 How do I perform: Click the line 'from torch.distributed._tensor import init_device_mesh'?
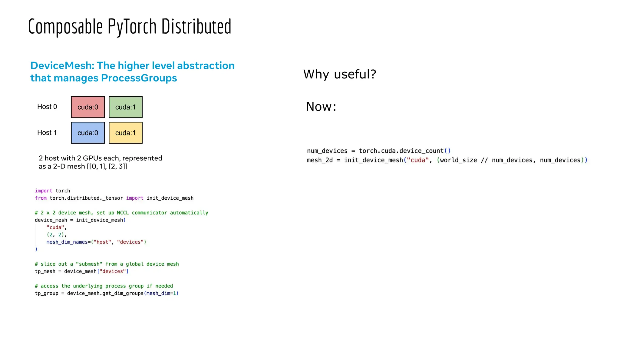(114, 198)
